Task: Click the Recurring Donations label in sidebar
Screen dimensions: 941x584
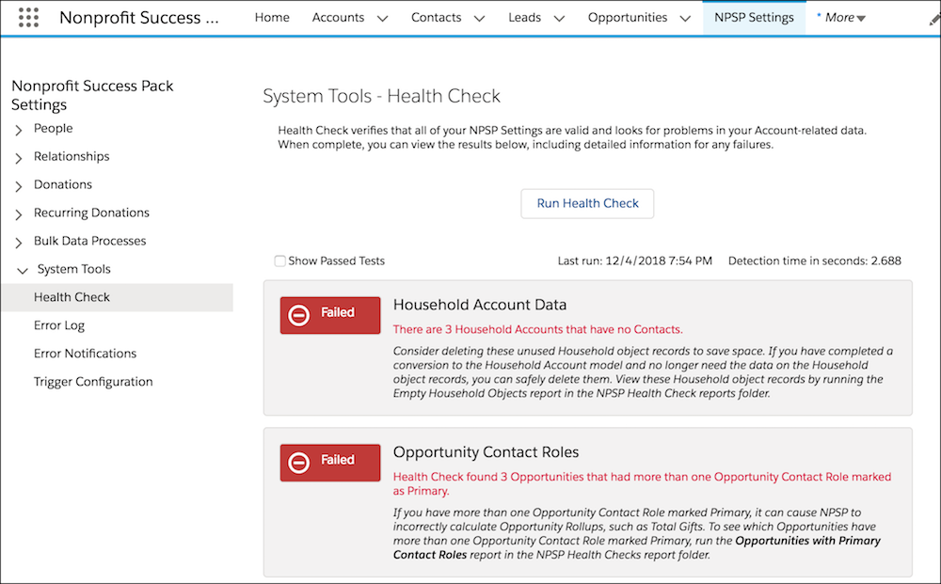Action: pyautogui.click(x=91, y=213)
